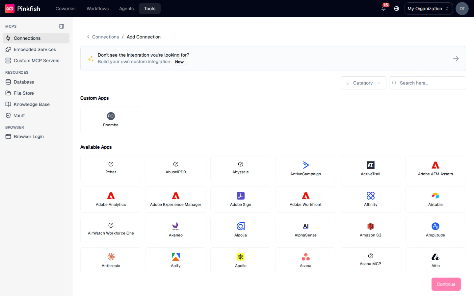Image resolution: width=474 pixels, height=296 pixels.
Task: Switch to the Tools tab
Action: pos(149,9)
